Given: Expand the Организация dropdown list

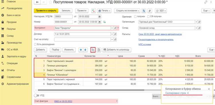Looking at the screenshot, I should pyautogui.click(x=196, y=22).
